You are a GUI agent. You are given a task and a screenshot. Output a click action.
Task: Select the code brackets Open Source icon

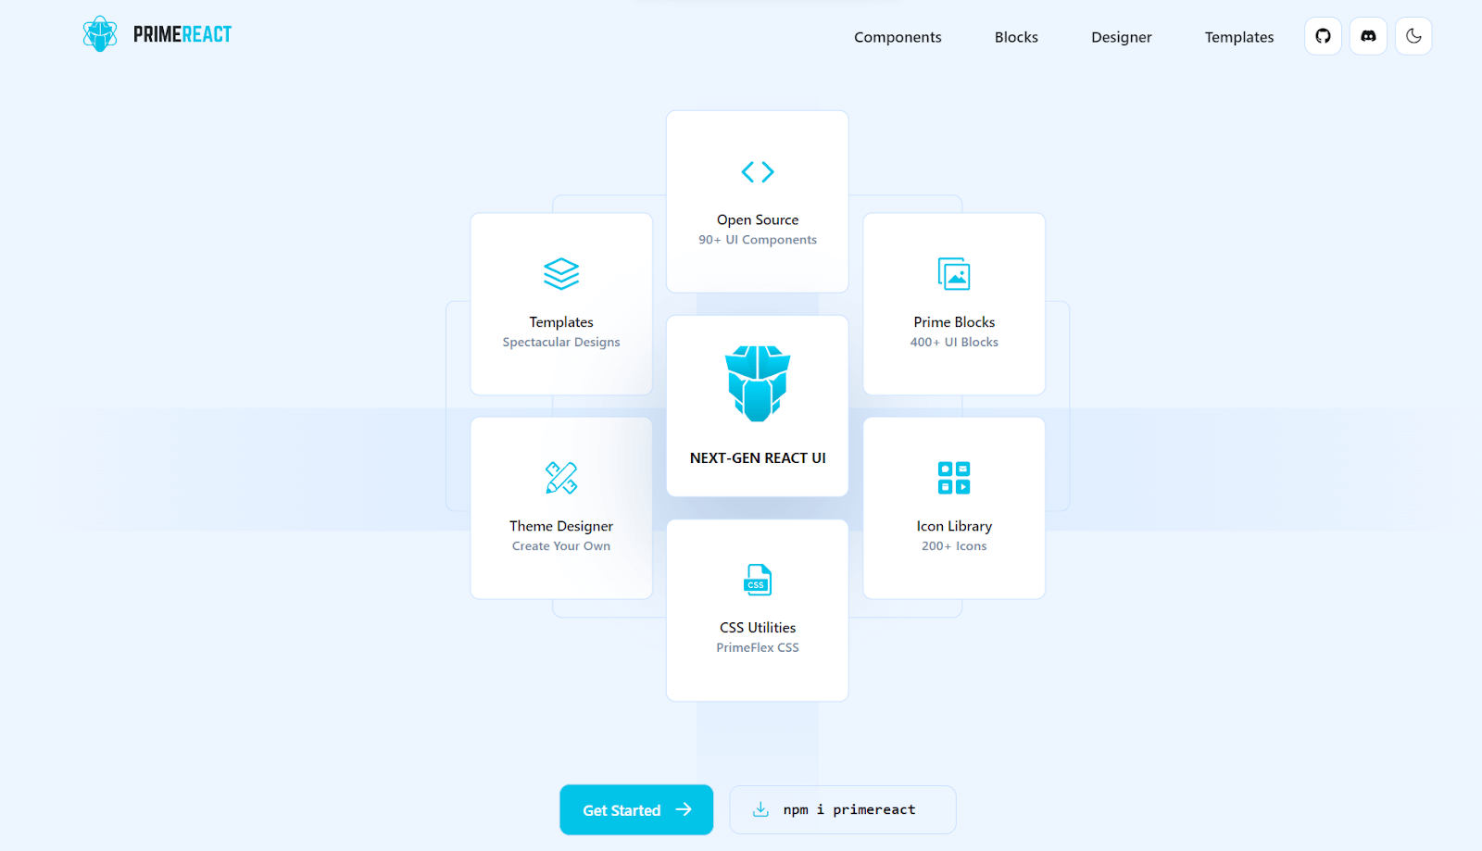click(x=757, y=171)
